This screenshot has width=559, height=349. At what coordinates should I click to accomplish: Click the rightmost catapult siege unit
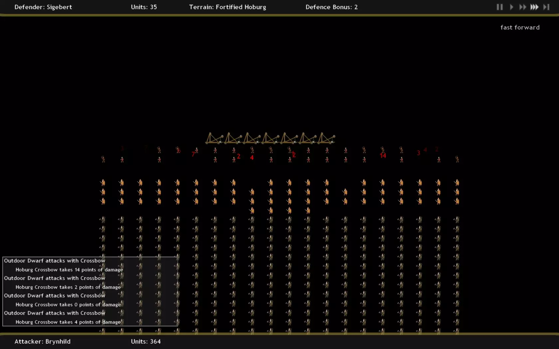(x=326, y=138)
